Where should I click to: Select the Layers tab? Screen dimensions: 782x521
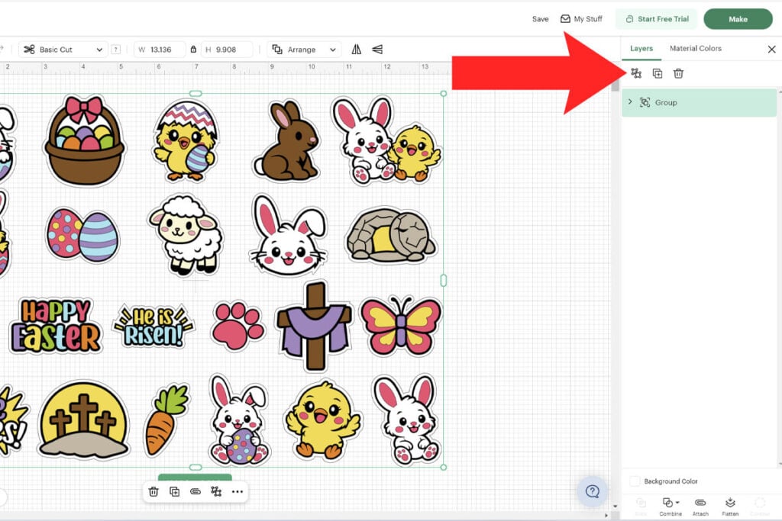click(641, 48)
